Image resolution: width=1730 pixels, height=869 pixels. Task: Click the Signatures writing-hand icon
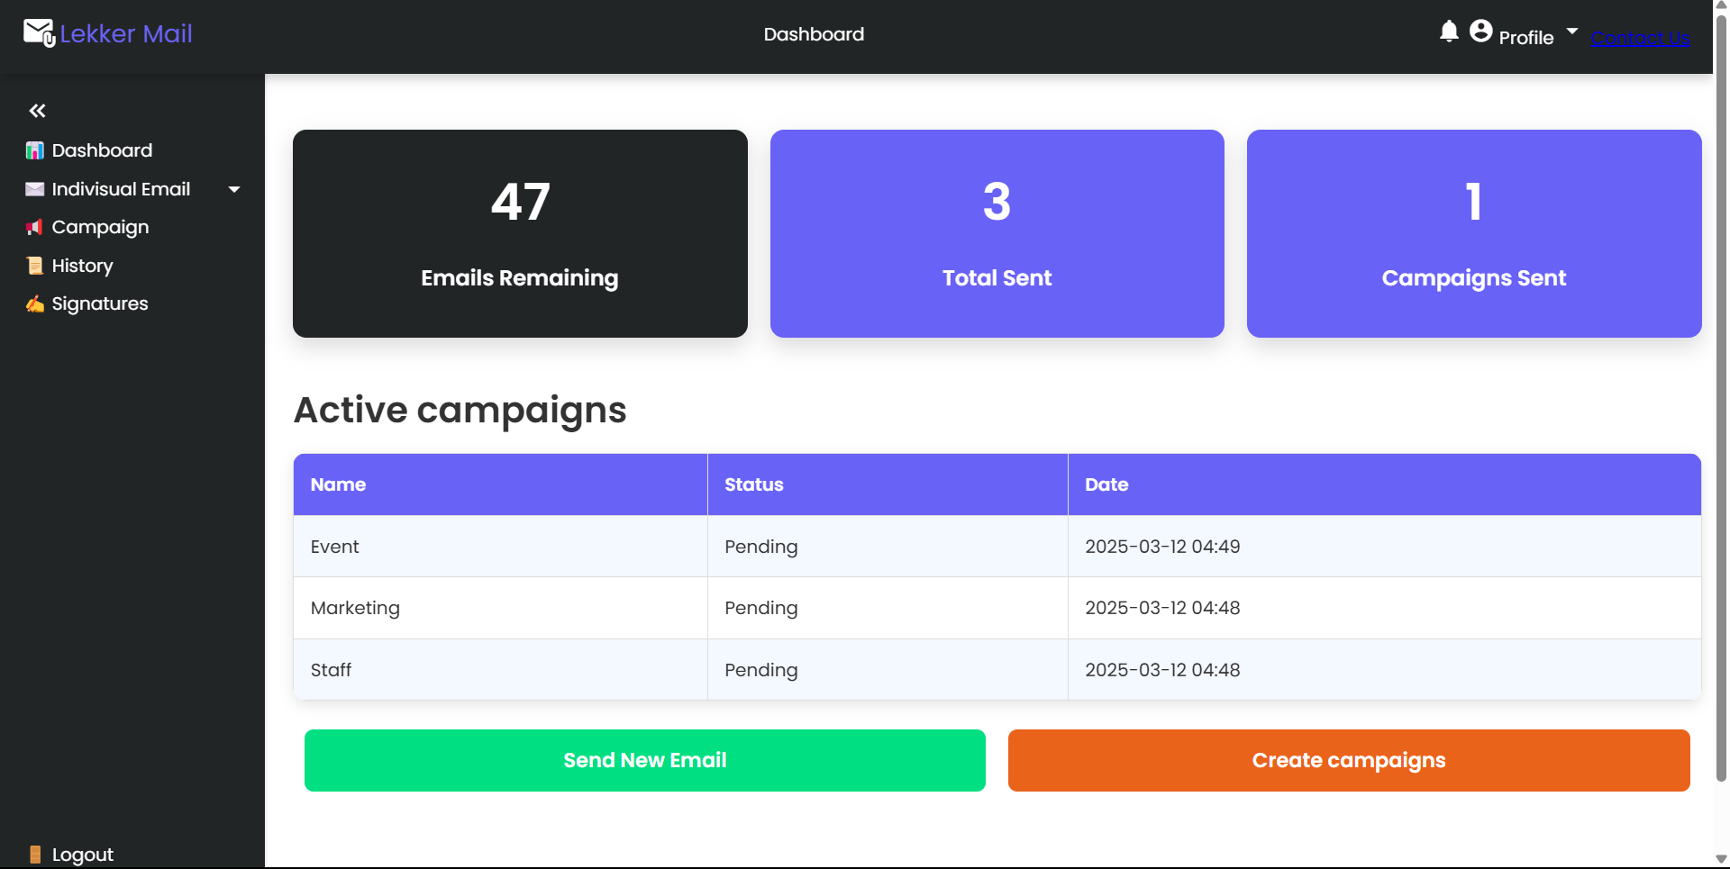coord(34,303)
